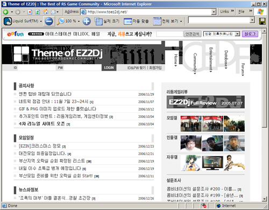Click the page icon beside address URL

(83, 12)
